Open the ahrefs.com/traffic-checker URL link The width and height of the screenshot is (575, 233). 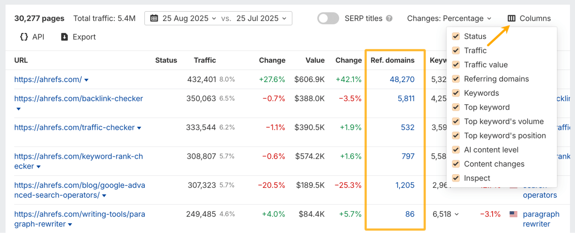(x=74, y=127)
